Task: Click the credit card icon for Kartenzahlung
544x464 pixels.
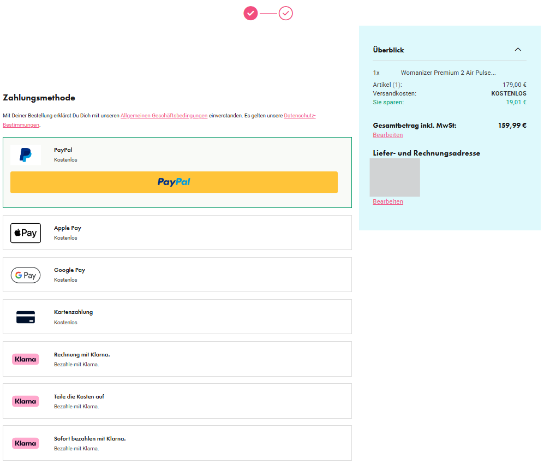Action: (x=26, y=317)
